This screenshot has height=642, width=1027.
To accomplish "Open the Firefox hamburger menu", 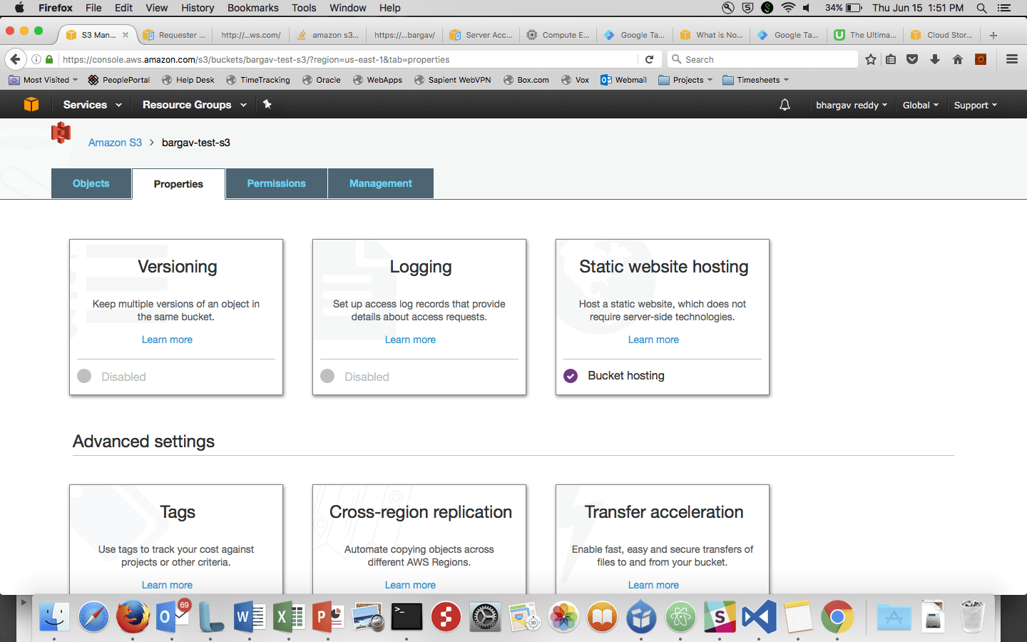I will [x=1012, y=59].
